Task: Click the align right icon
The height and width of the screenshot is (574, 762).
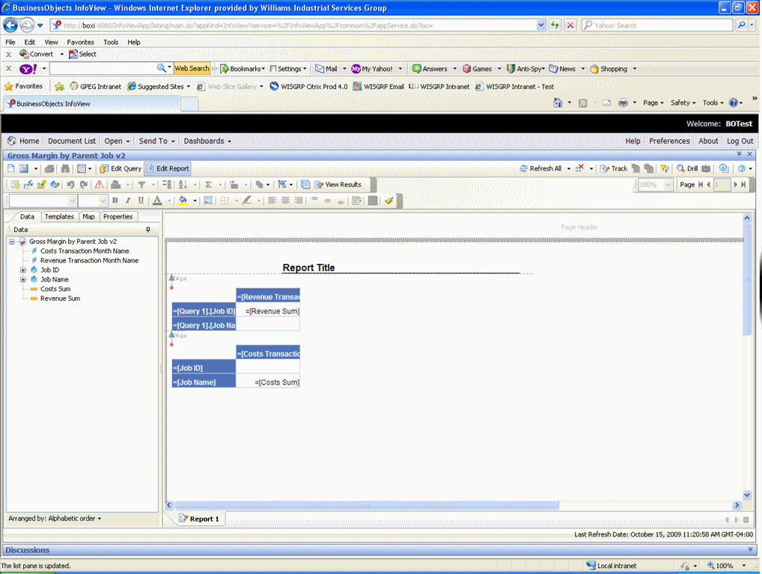Action: point(299,201)
